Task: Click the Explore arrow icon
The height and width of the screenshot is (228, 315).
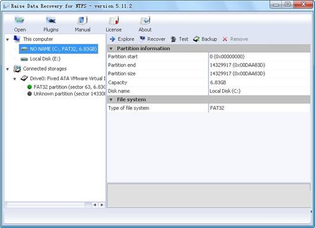Action: [112, 39]
